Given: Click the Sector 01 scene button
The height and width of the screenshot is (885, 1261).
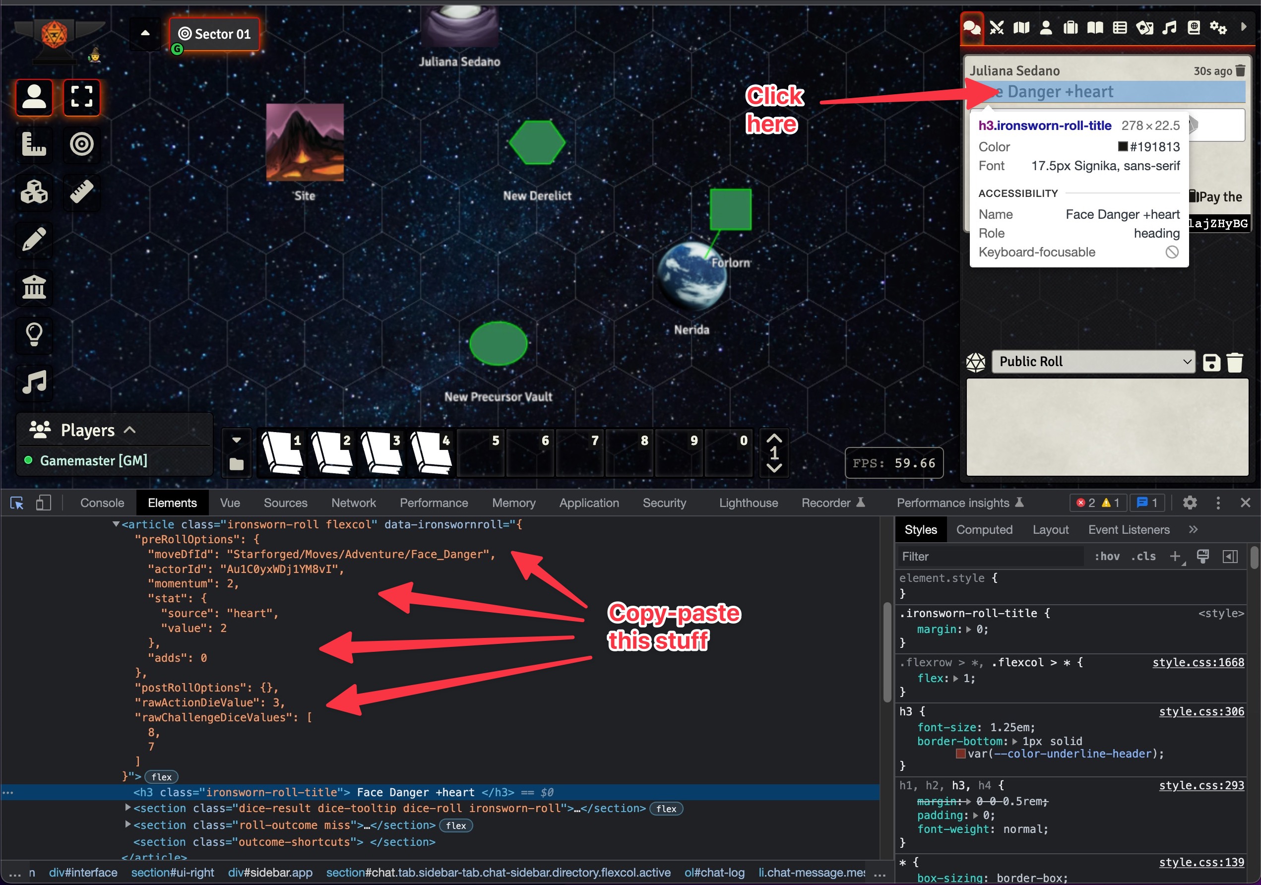Looking at the screenshot, I should pos(215,34).
